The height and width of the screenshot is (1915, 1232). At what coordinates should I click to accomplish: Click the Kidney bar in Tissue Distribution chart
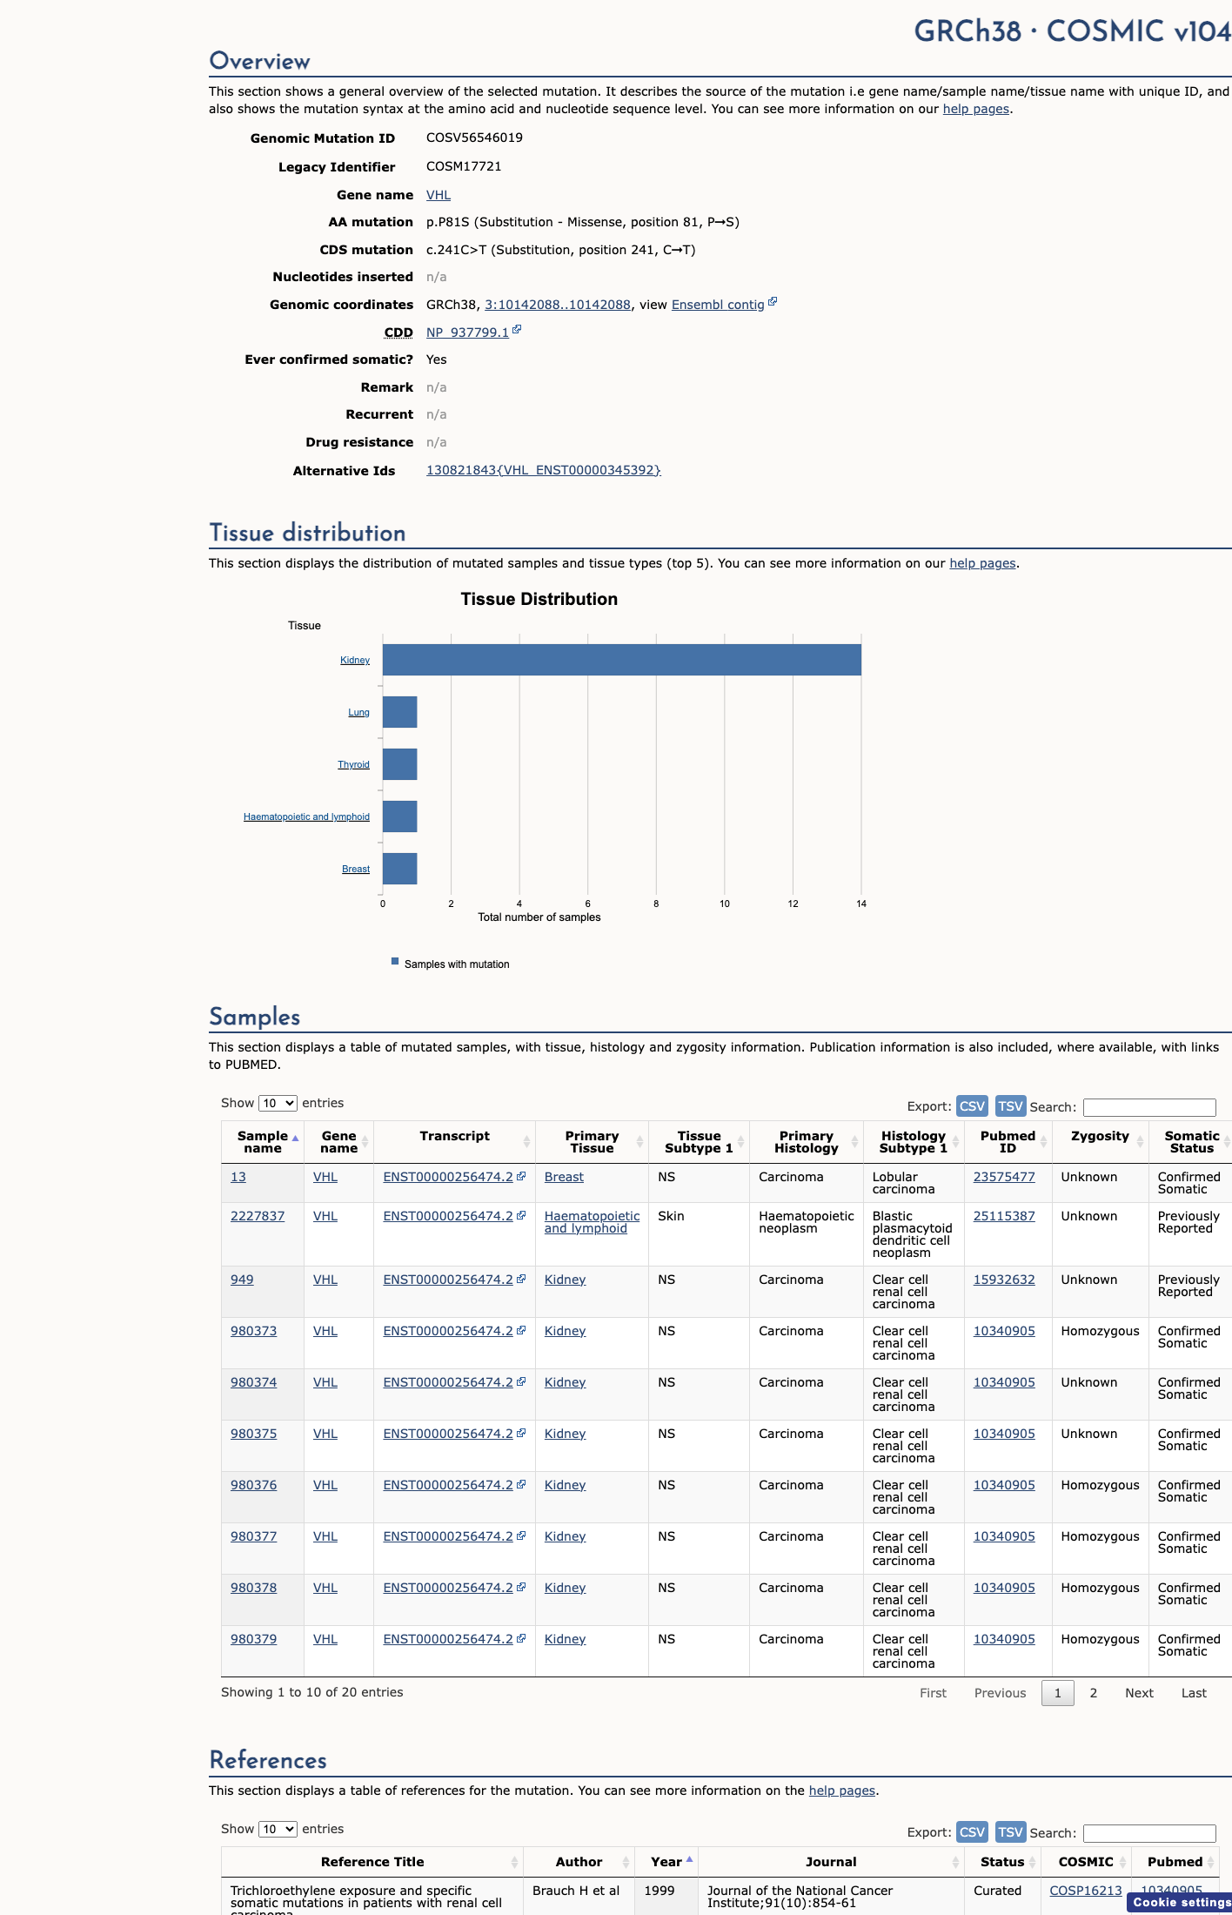point(622,660)
